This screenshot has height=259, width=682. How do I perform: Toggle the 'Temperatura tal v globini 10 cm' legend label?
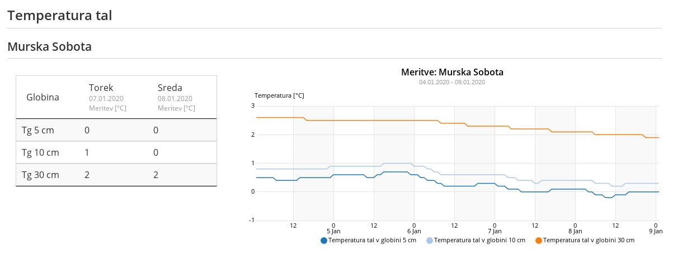pyautogui.click(x=479, y=241)
